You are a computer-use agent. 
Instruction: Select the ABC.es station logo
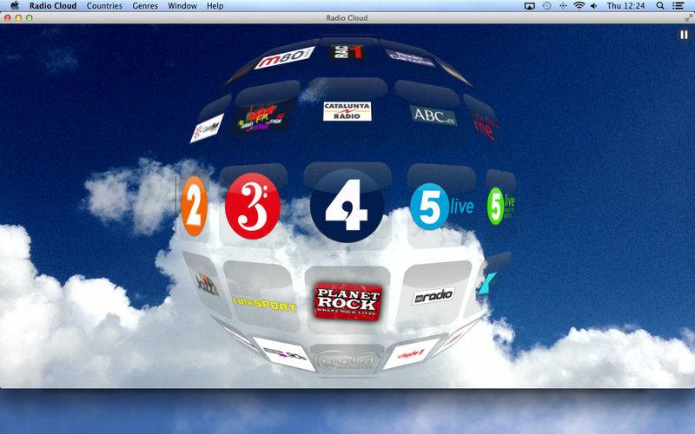[x=433, y=115]
